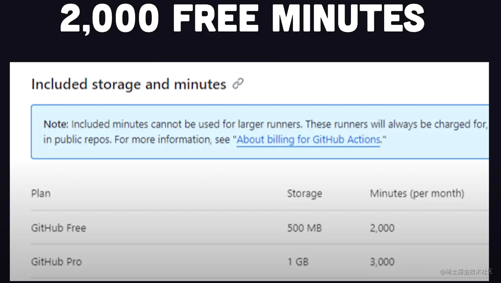Click the GitHub Pro plan row
Image resolution: width=501 pixels, height=283 pixels.
260,261
